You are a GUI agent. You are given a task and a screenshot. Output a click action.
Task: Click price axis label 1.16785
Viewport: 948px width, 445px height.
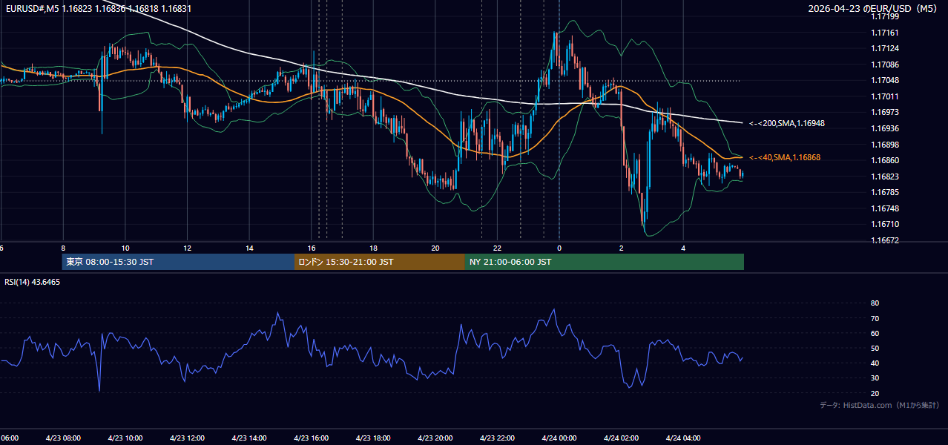click(885, 192)
